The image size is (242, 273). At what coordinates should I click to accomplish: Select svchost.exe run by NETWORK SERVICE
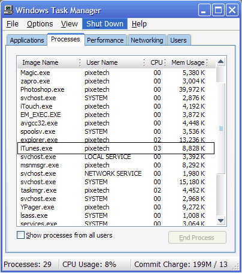116,173
